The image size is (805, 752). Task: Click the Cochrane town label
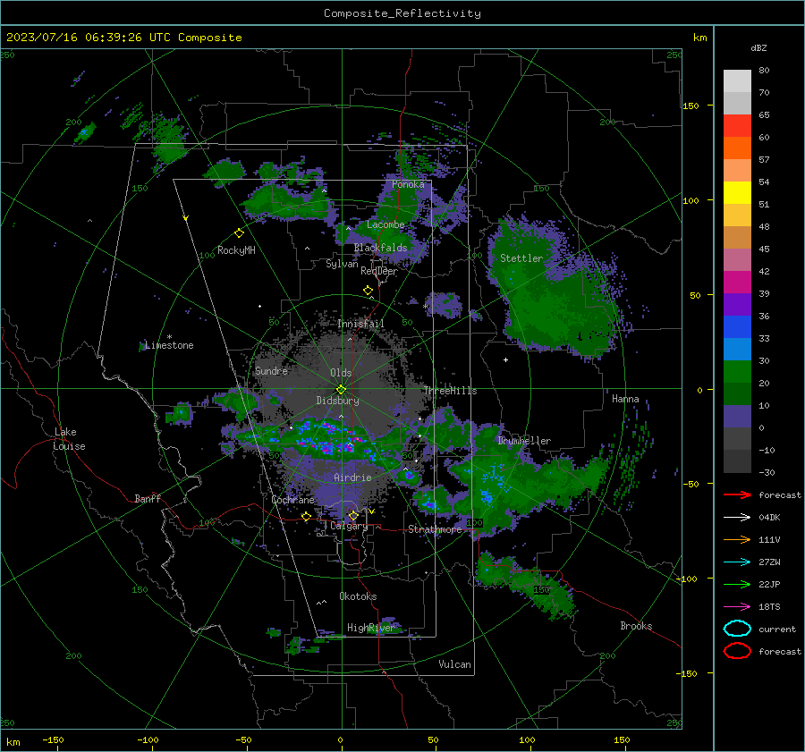(x=292, y=500)
